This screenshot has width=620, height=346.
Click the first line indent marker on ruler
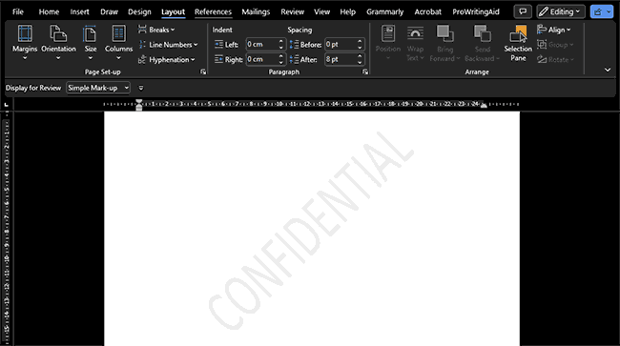139,101
